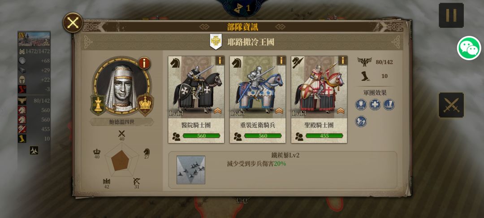This screenshot has width=484, height=218.
Task: Select the cross legion effect icon
Action: coord(375,105)
